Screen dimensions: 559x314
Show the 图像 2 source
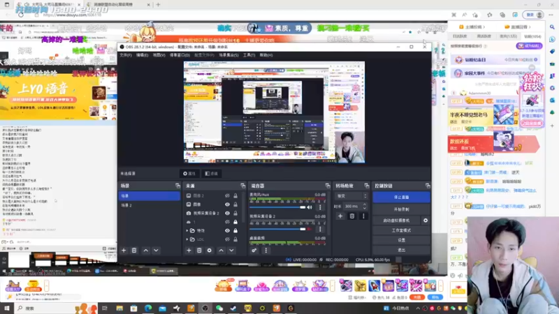coord(227,195)
